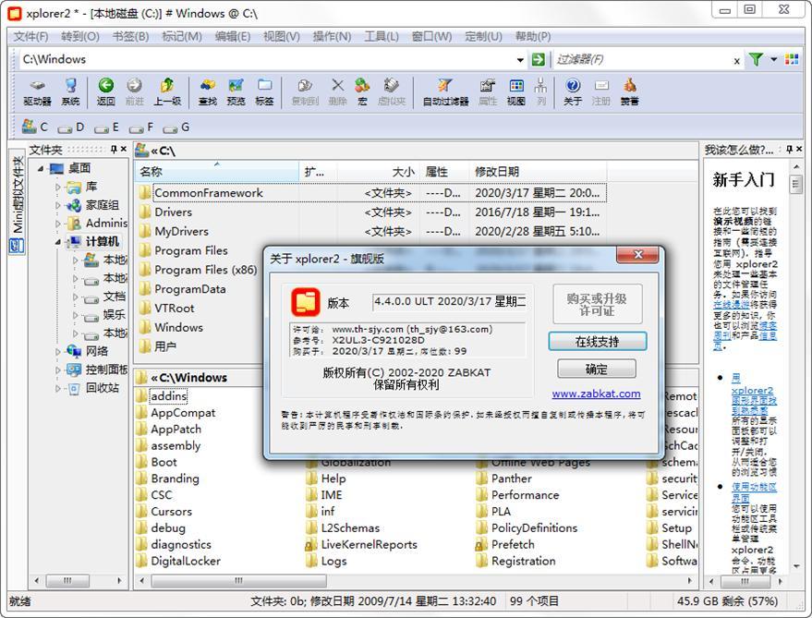Viewport: 812px width, 618px height.
Task: Toggle the 预览 (Preview) toolbar icon
Action: tap(236, 92)
